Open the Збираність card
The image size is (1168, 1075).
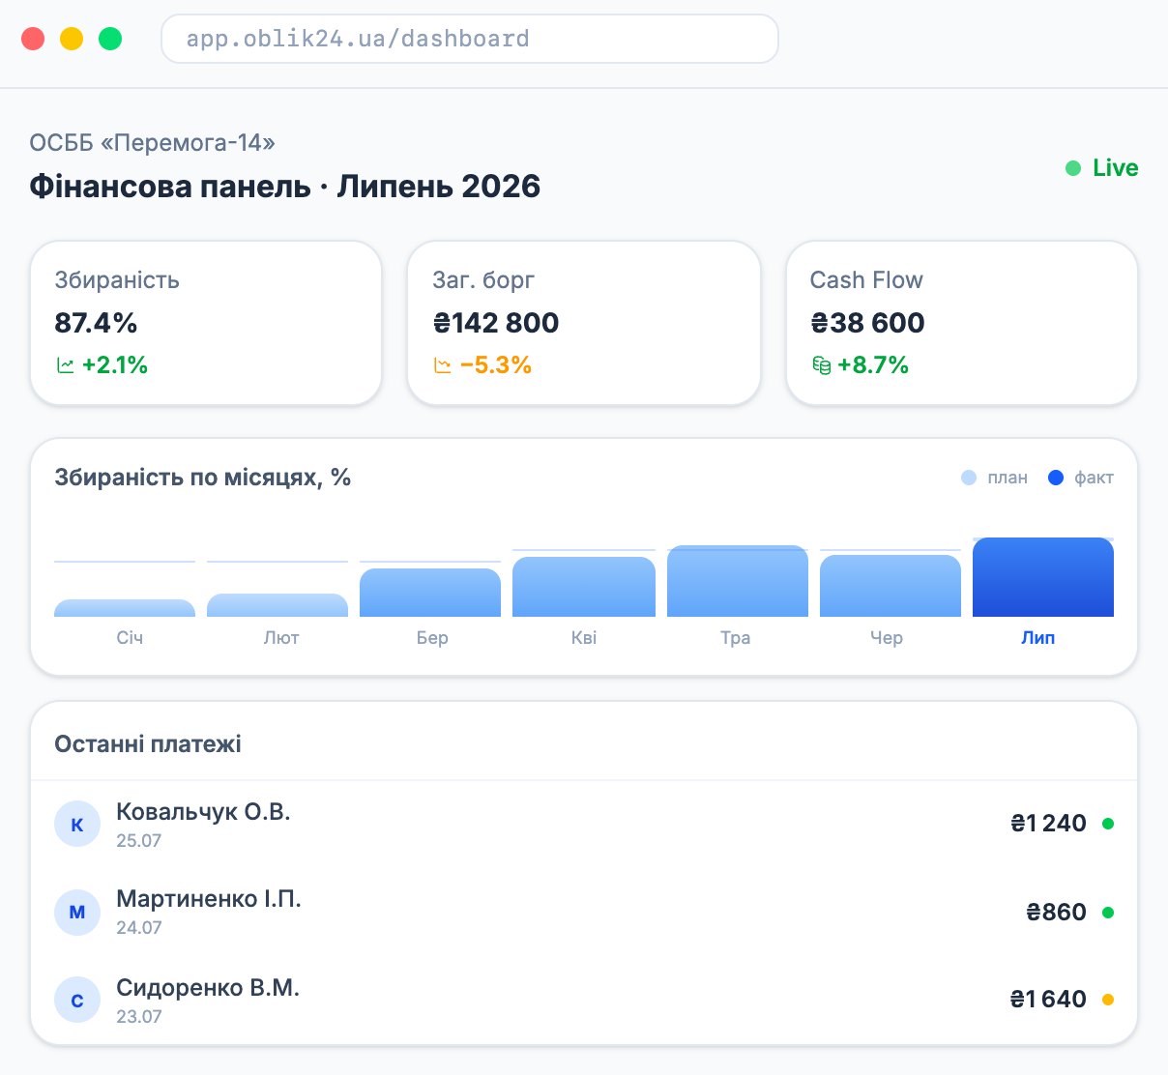click(206, 323)
